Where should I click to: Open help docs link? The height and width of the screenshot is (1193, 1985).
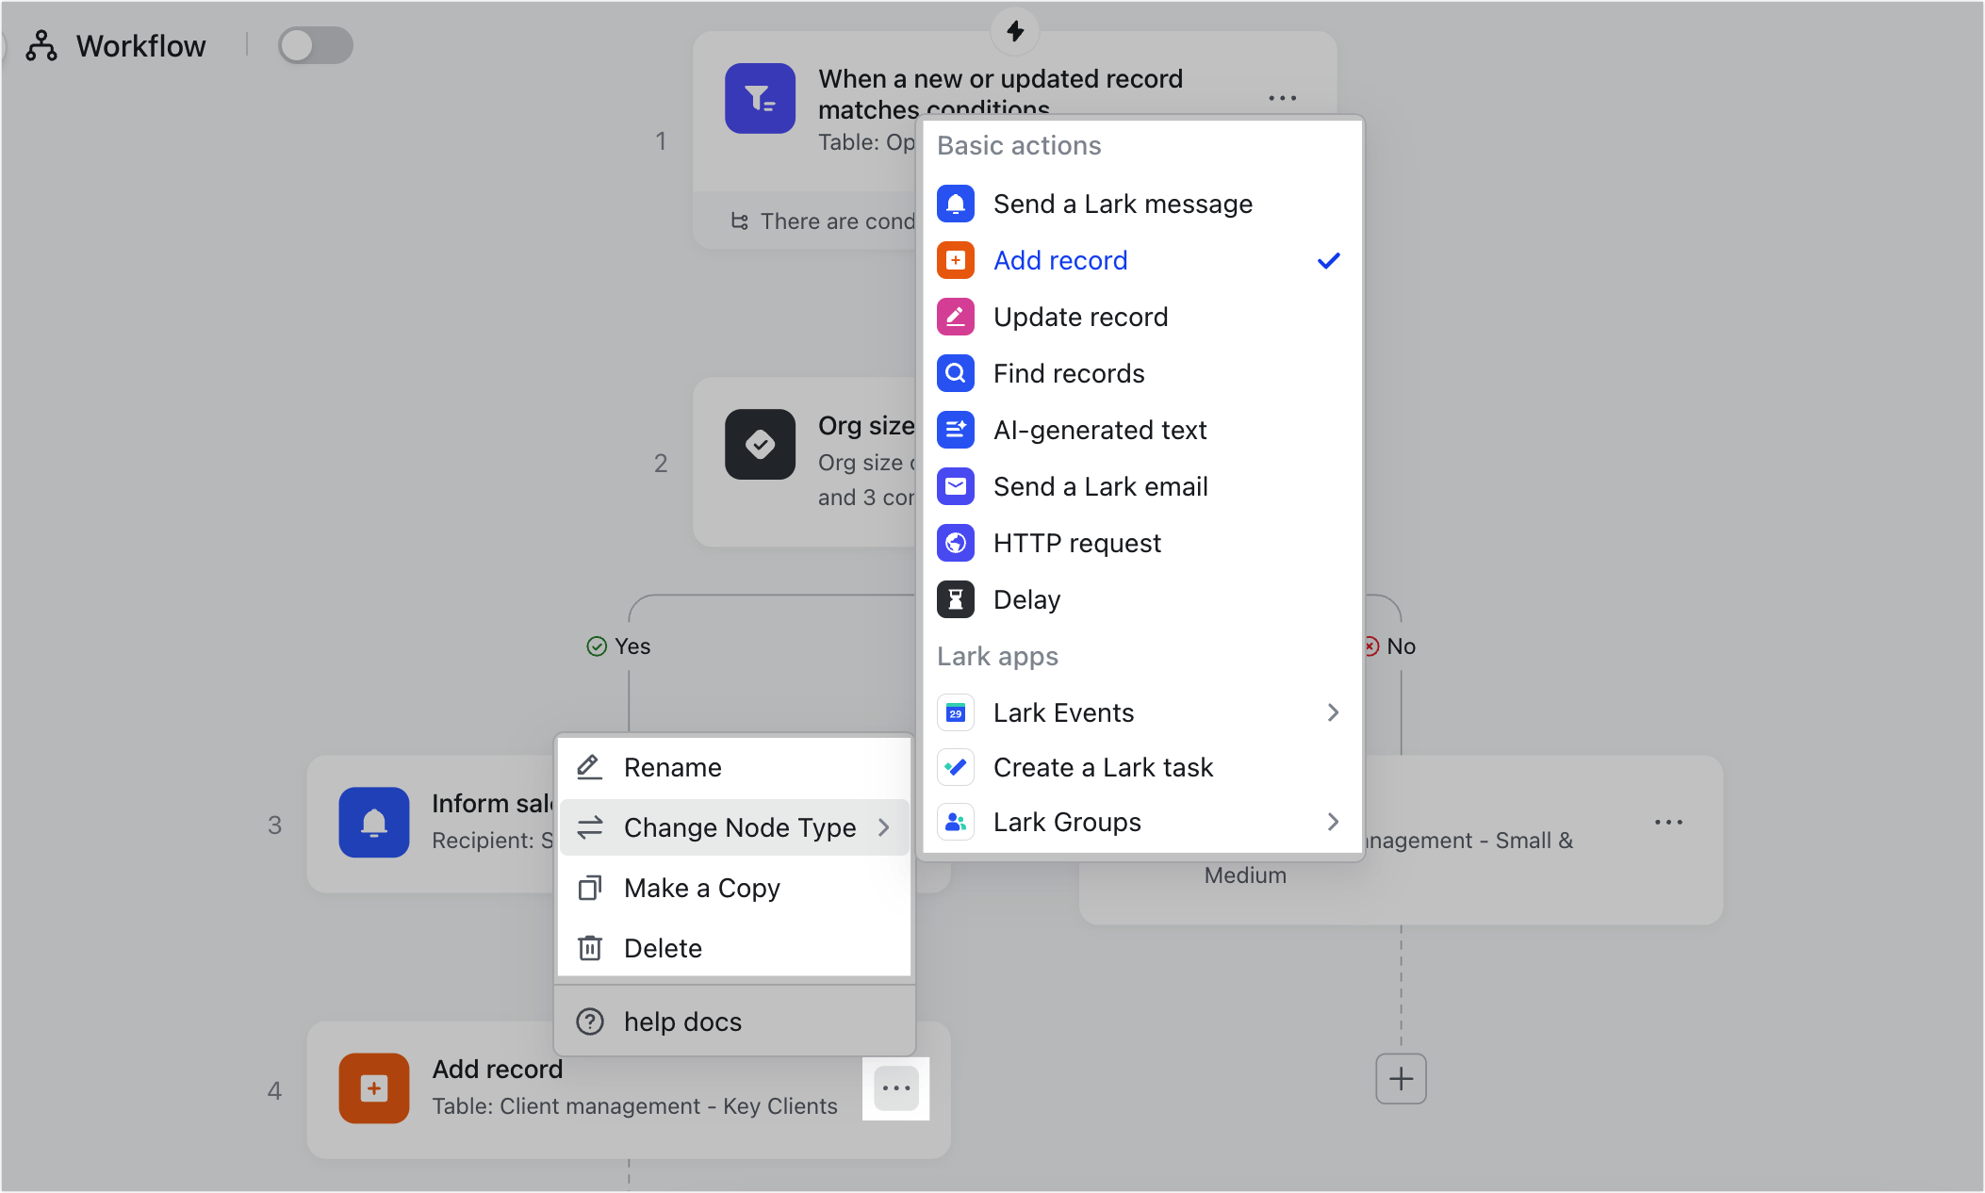[x=734, y=1021]
